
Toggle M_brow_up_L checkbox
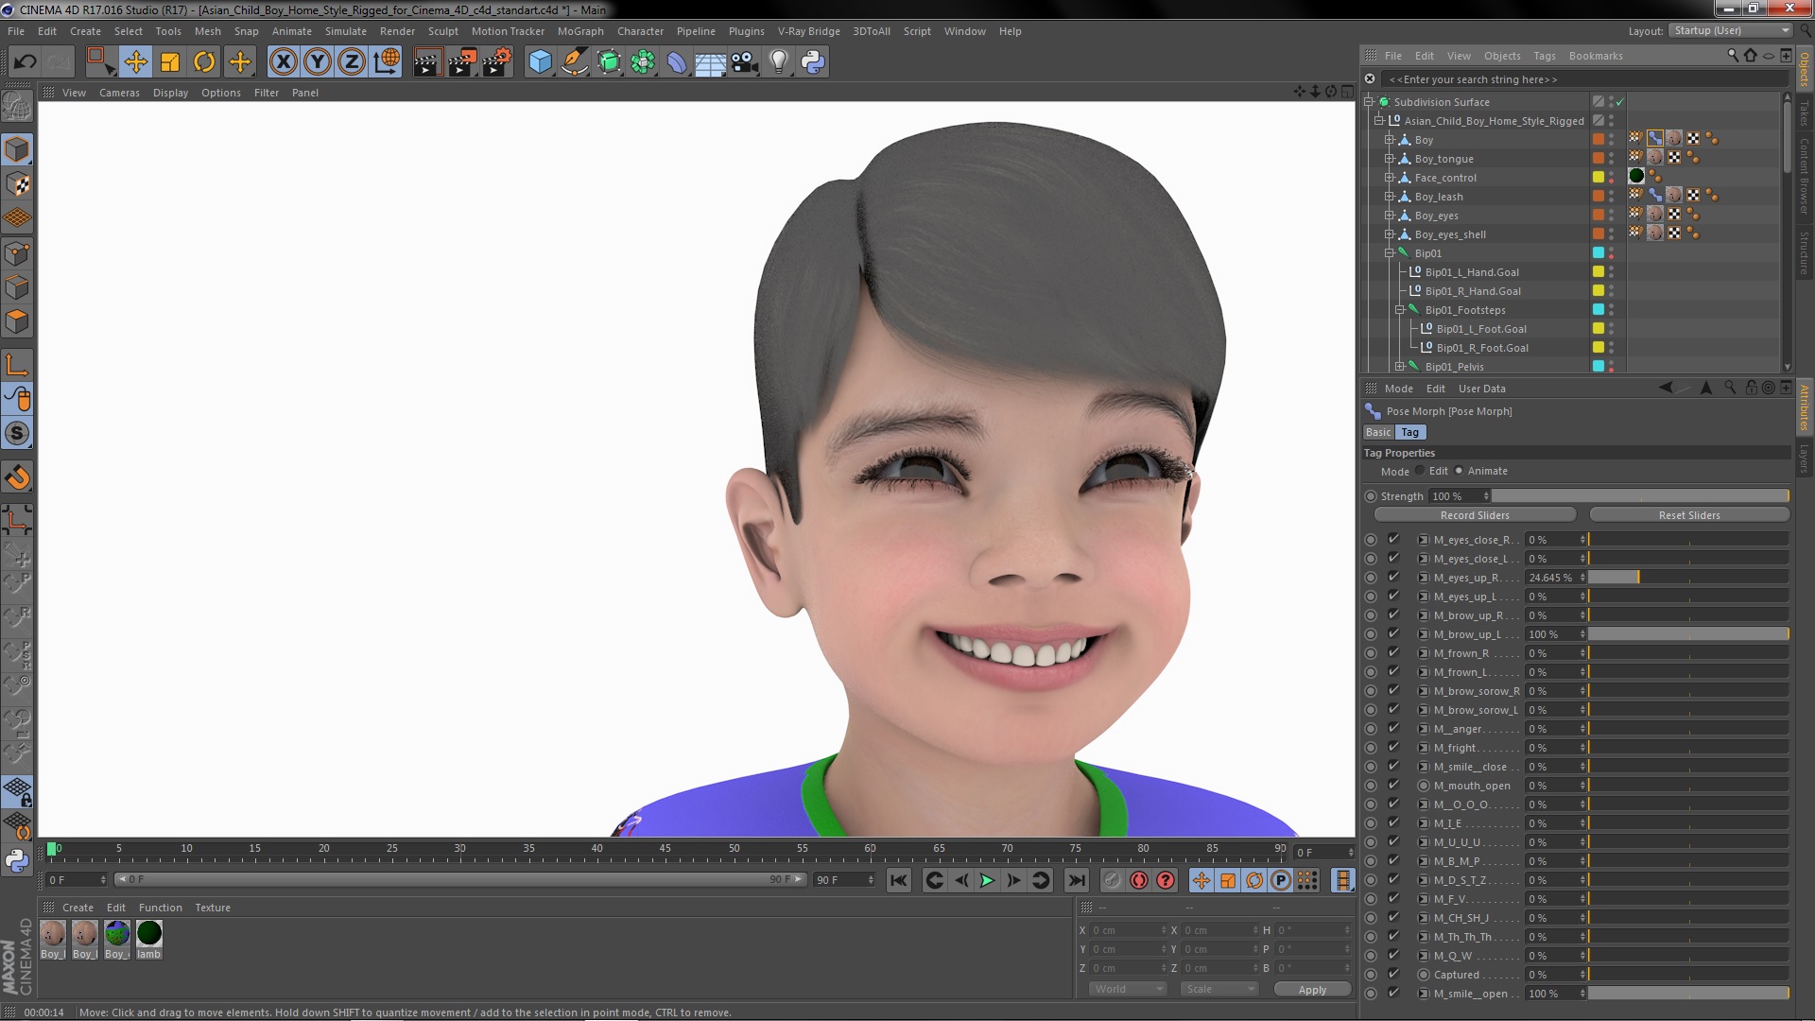click(1393, 633)
